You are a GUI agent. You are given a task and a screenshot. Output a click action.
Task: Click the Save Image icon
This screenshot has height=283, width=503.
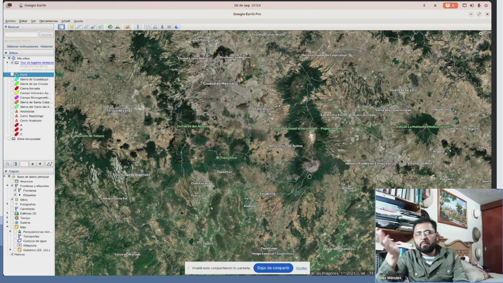[162, 27]
